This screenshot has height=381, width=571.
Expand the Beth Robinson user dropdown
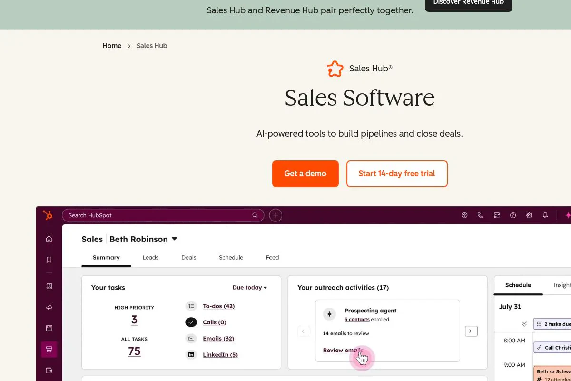(174, 239)
